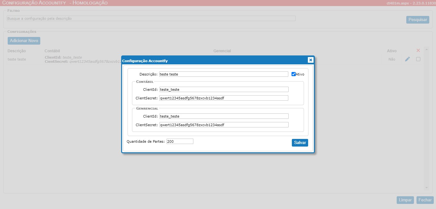Click the Genrencial ClientSecret field
Image resolution: width=436 pixels, height=209 pixels.
(224, 125)
